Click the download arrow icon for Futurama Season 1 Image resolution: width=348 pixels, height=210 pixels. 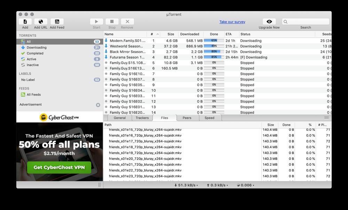(106, 57)
